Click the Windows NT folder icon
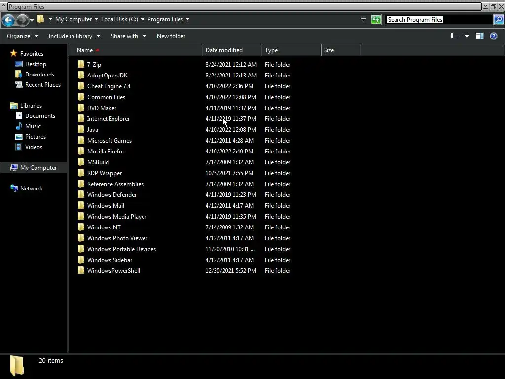 pos(81,227)
